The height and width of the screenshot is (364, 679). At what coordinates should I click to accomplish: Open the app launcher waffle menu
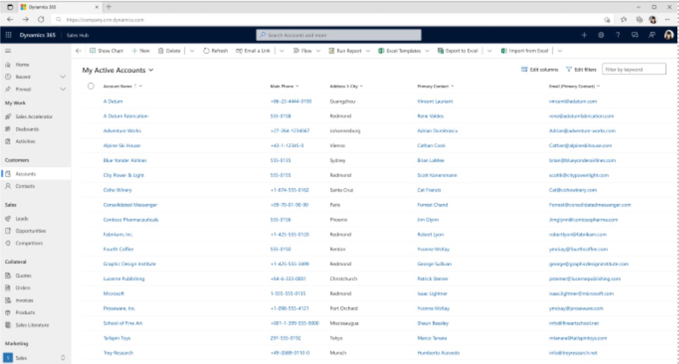point(8,35)
